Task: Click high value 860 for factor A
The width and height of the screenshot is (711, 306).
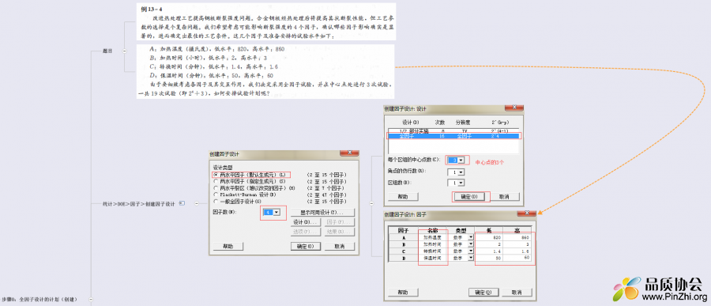Action: [x=517, y=237]
